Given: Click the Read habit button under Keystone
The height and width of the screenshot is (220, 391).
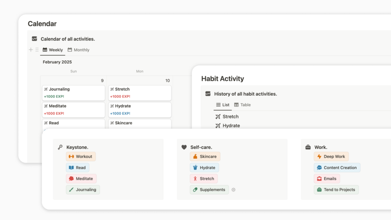Looking at the screenshot, I should 77,167.
